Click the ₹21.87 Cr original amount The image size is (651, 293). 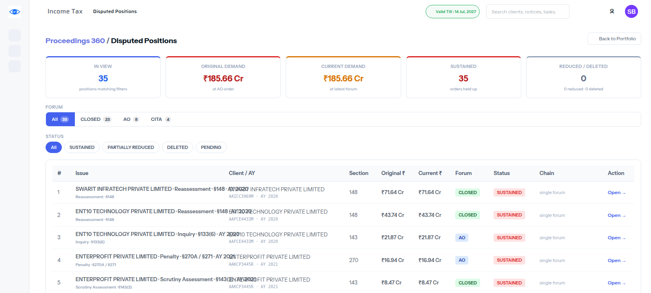pyautogui.click(x=392, y=237)
